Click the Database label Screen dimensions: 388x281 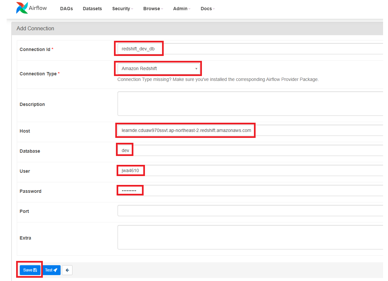30,151
